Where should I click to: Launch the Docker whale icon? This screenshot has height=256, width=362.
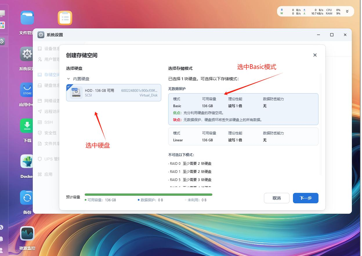[x=27, y=162]
